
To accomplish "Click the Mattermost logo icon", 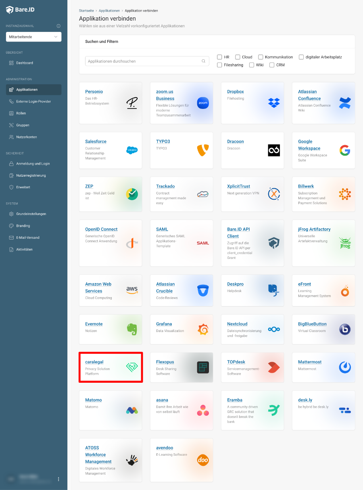I will (345, 367).
